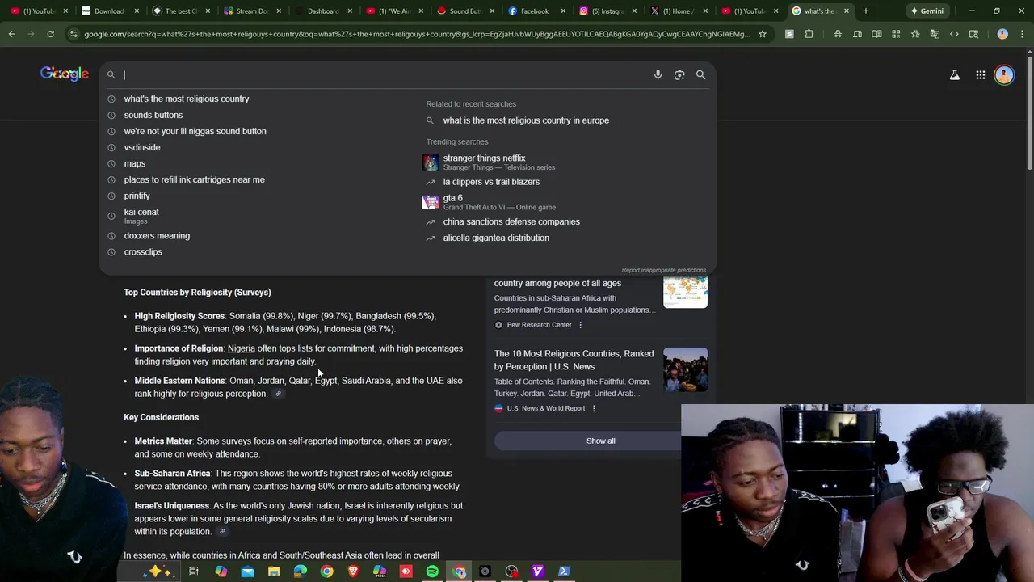Open Spotify from the taskbar

point(432,571)
